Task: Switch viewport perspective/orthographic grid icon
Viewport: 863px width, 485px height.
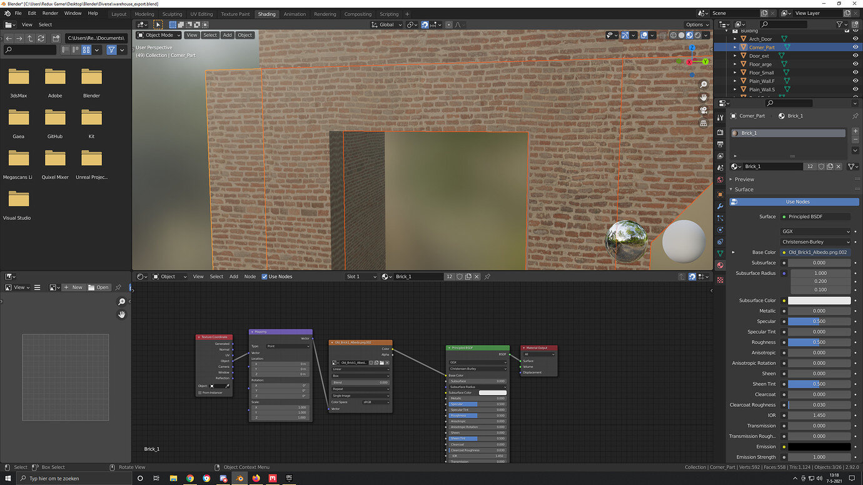Action: coord(704,124)
